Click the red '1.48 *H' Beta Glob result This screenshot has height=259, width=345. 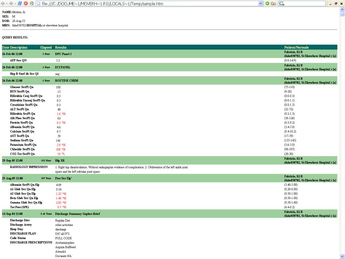(61, 198)
